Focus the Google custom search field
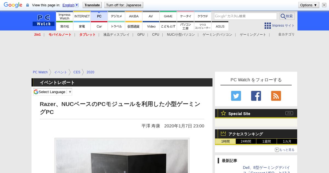Screen dimensions: 329x173 click(245, 16)
